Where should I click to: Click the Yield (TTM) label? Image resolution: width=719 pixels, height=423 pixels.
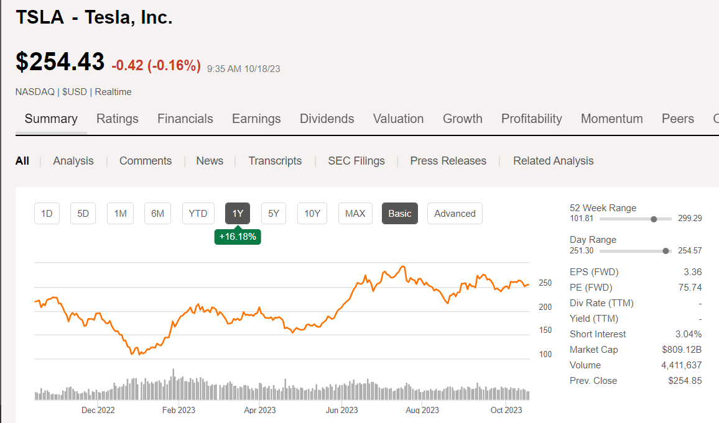click(x=594, y=319)
